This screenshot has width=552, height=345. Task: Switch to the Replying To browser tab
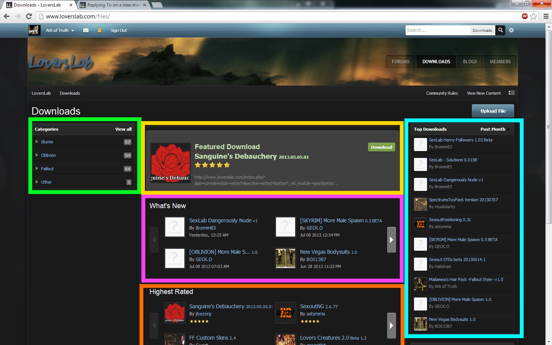pyautogui.click(x=113, y=5)
